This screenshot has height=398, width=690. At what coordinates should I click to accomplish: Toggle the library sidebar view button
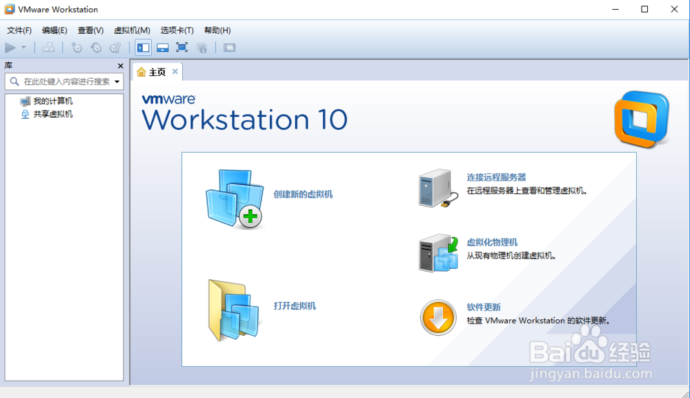[143, 47]
